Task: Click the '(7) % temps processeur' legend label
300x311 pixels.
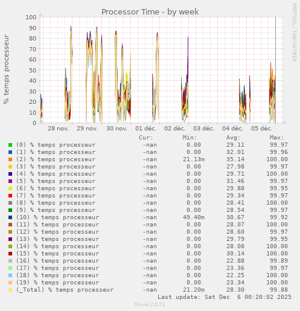Action: coord(56,196)
